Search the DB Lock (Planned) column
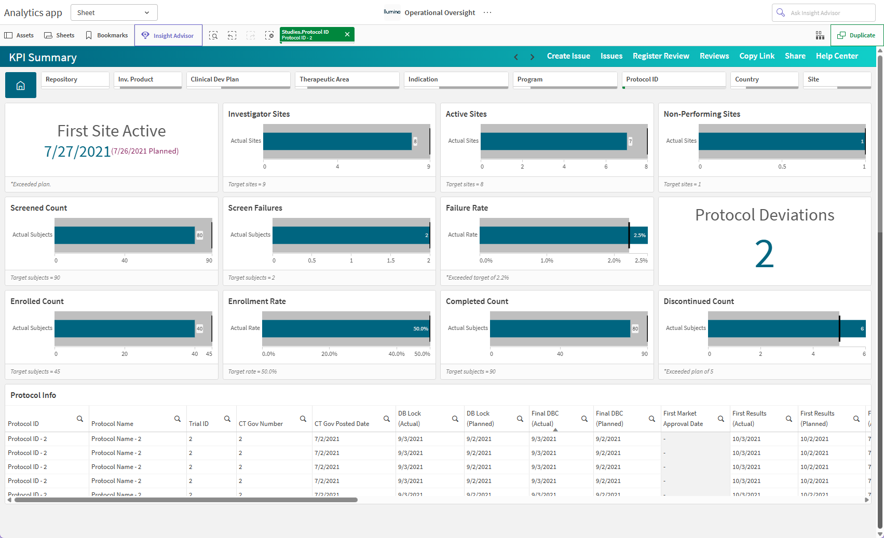This screenshot has width=884, height=538. [x=520, y=419]
